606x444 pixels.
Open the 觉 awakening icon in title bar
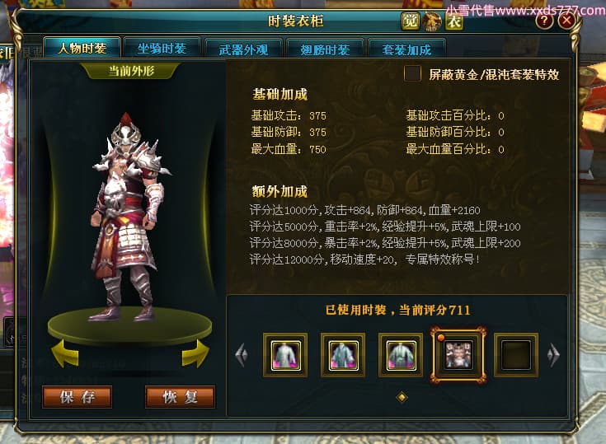[x=410, y=21]
